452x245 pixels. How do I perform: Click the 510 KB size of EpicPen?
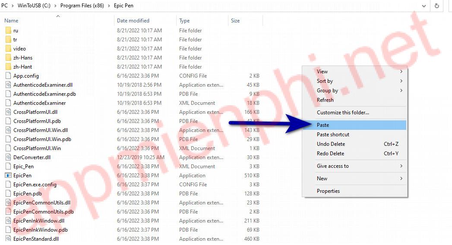click(252, 175)
